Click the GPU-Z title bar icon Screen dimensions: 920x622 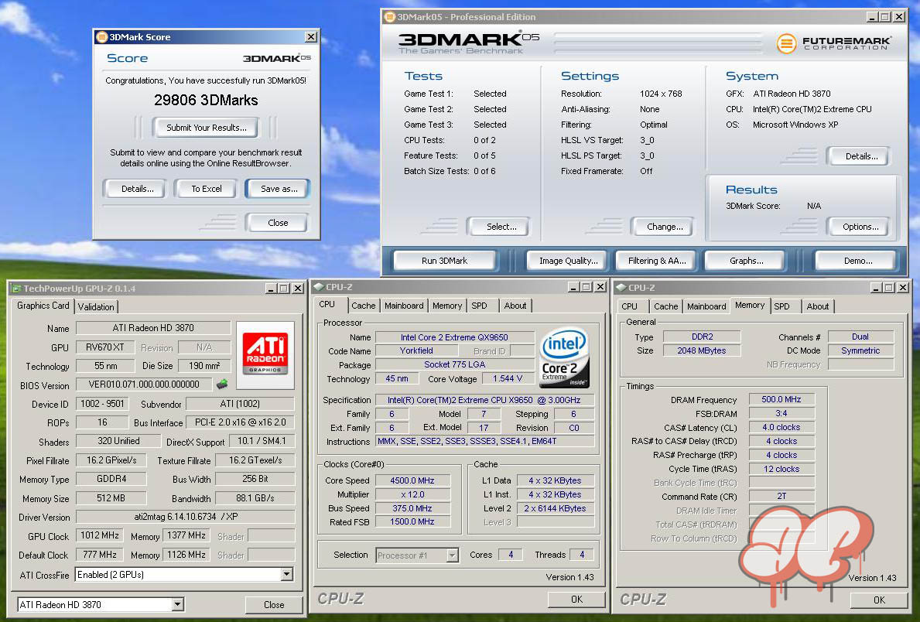tap(16, 288)
